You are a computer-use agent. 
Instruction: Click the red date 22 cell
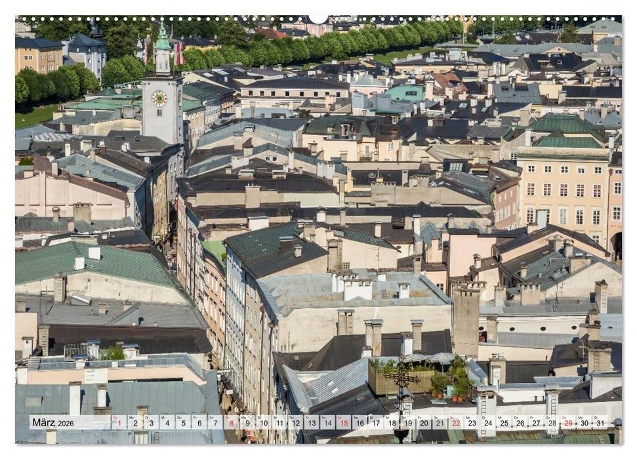click(x=457, y=424)
